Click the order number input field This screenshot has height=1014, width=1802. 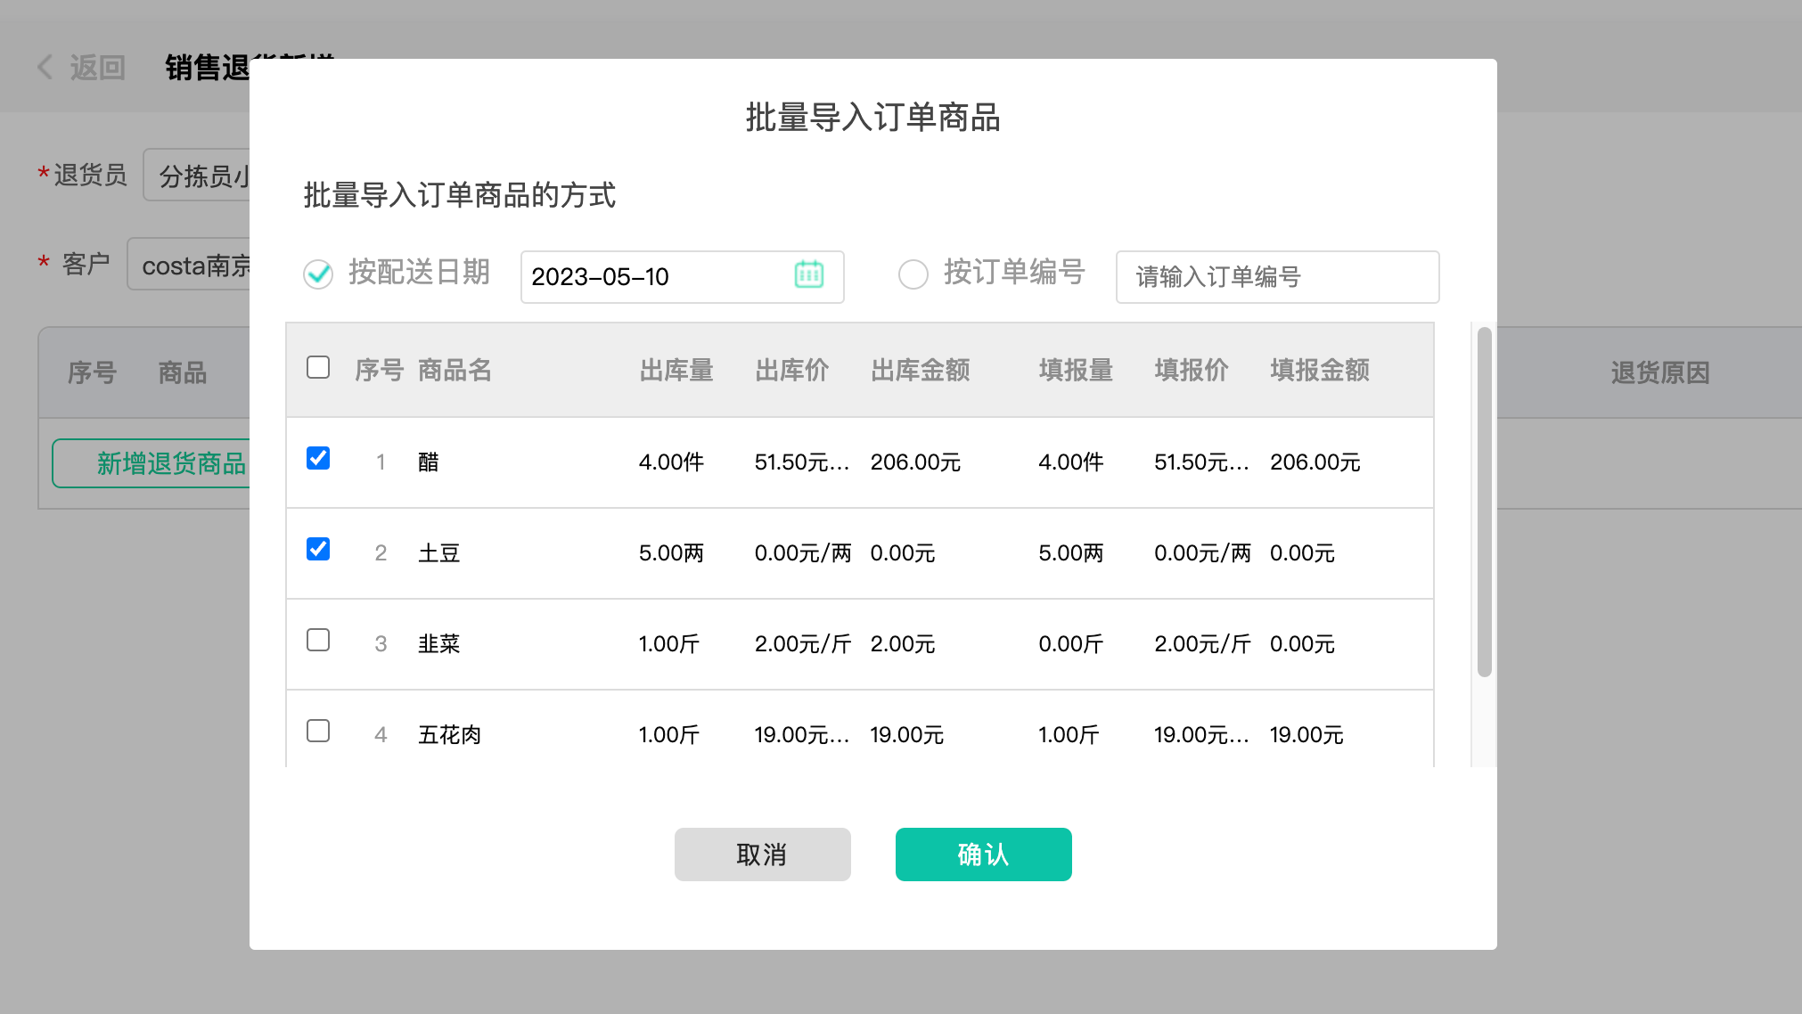[x=1276, y=277]
